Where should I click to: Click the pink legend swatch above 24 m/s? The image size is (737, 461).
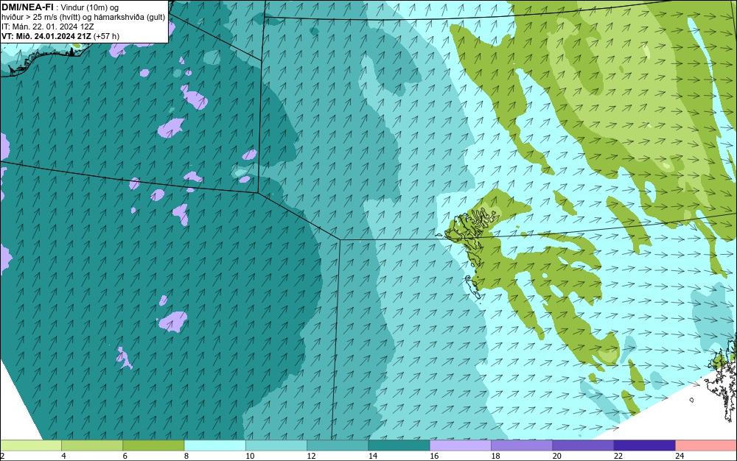coord(706,446)
